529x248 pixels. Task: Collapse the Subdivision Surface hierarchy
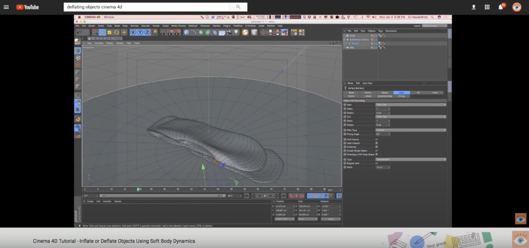point(345,40)
